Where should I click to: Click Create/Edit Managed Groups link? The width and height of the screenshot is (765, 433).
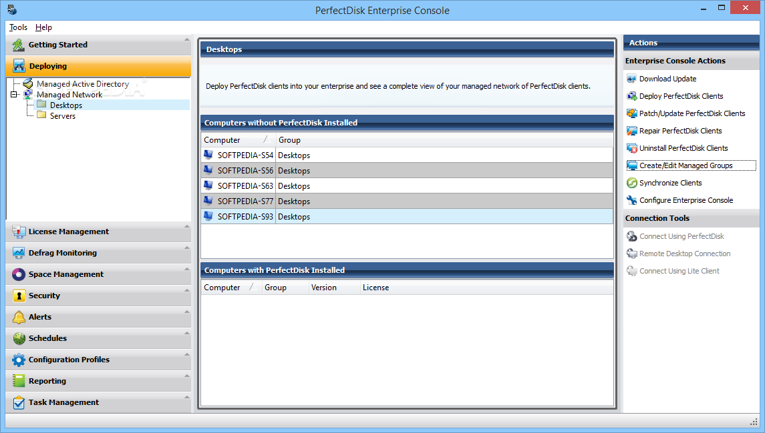tap(686, 165)
